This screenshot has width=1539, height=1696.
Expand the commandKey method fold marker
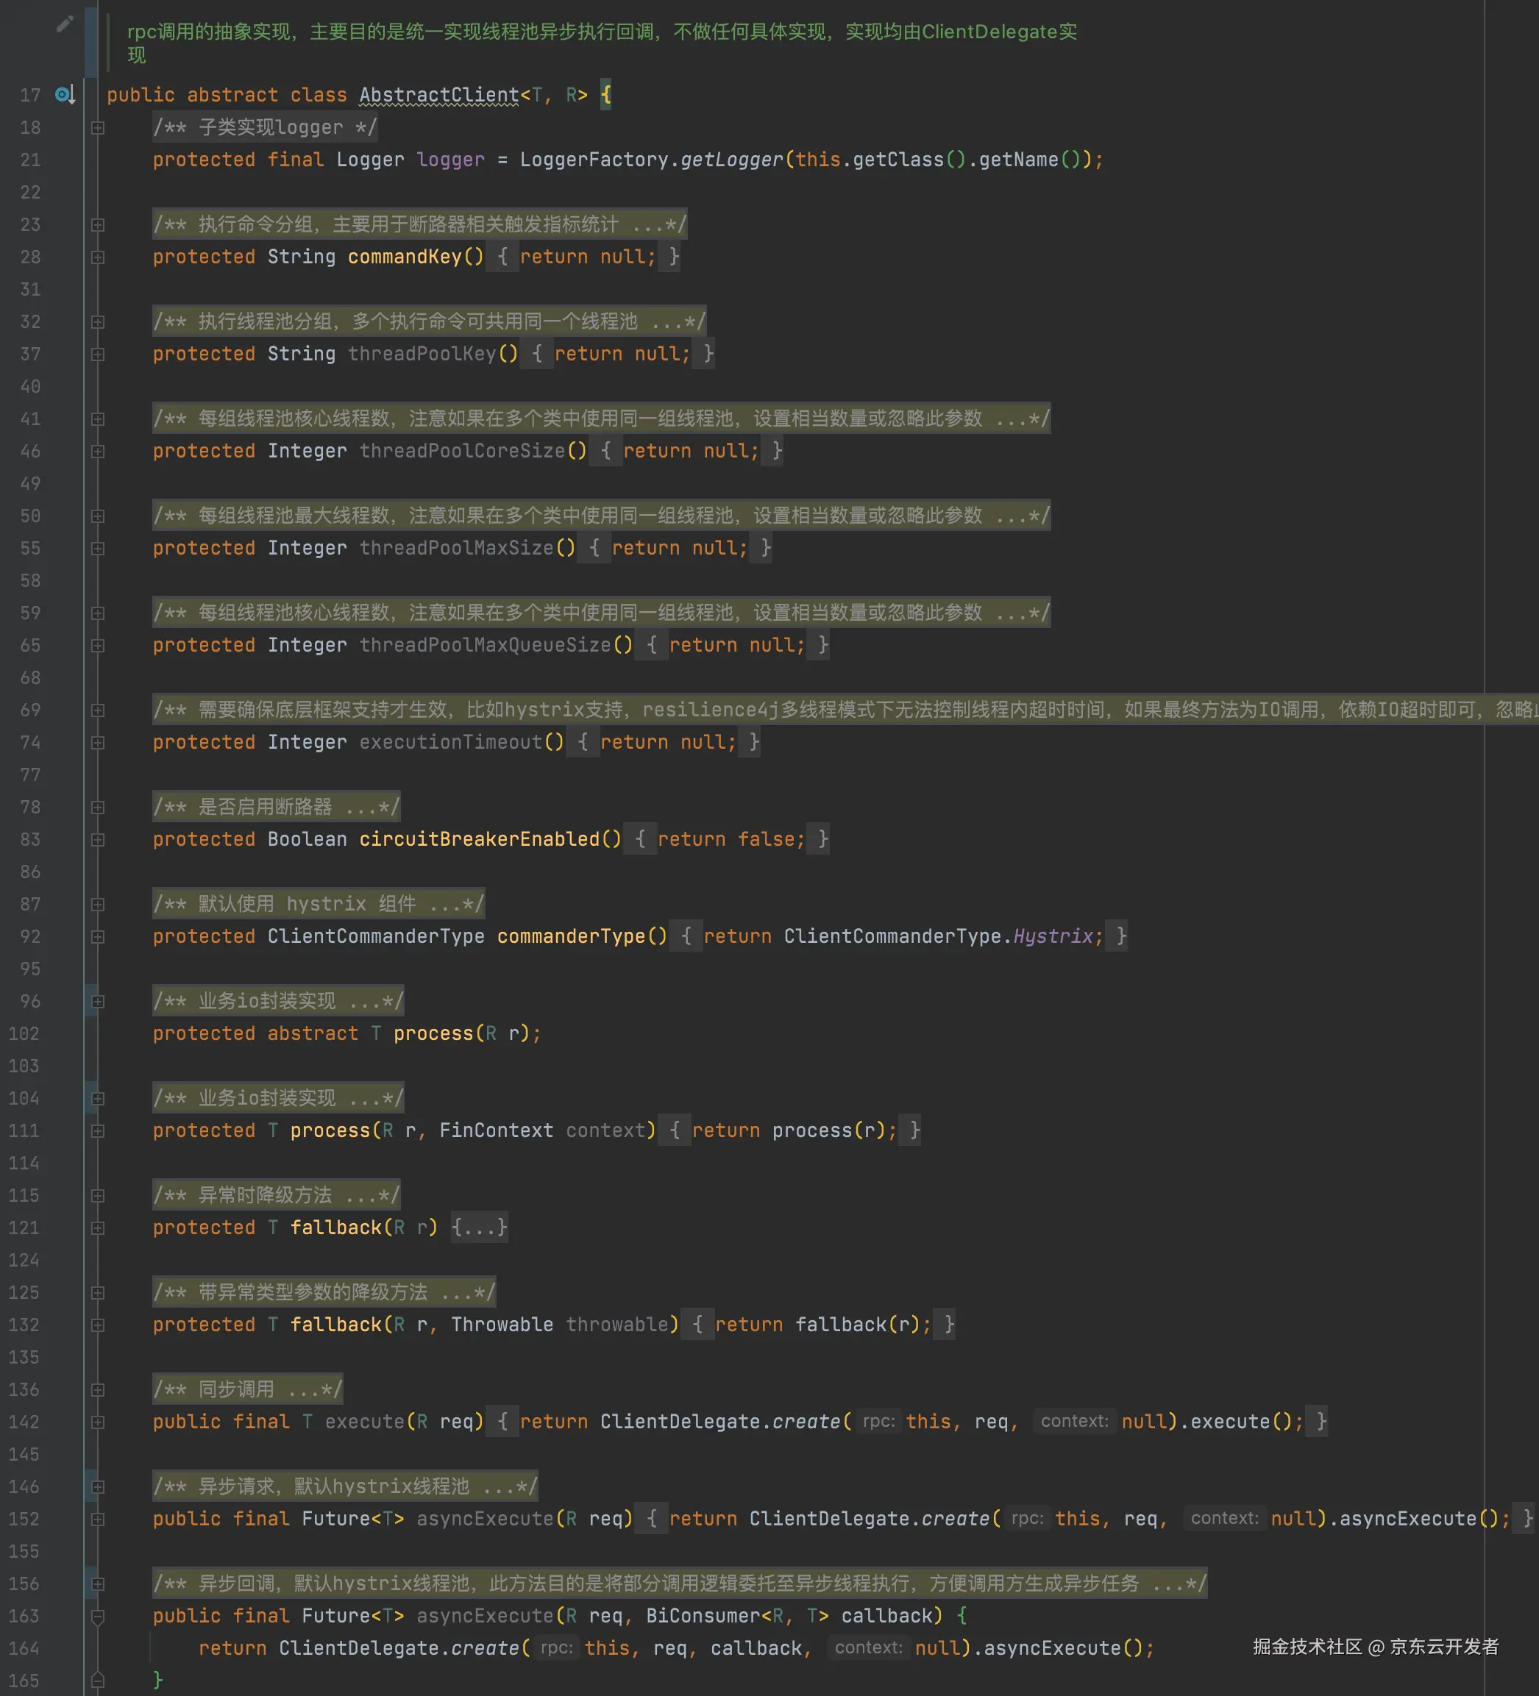(98, 257)
